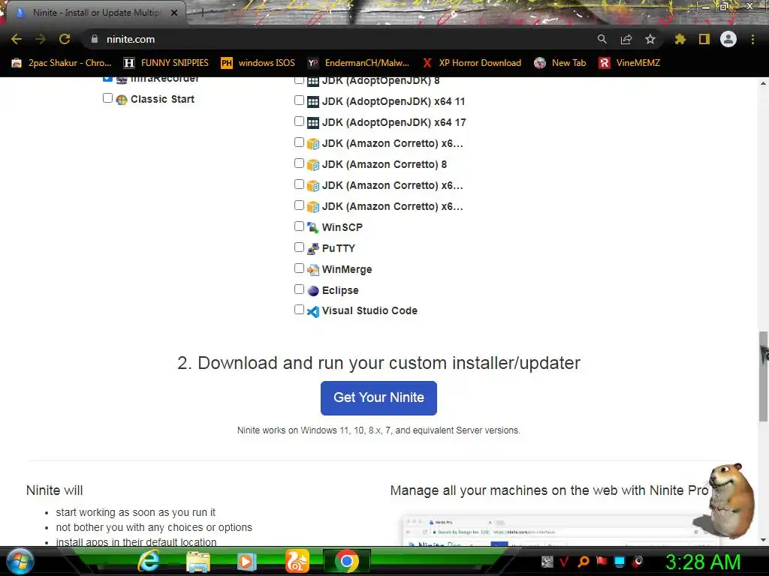This screenshot has height=576, width=769.
Task: Click the address bar URL ninite.com
Action: pyautogui.click(x=131, y=39)
